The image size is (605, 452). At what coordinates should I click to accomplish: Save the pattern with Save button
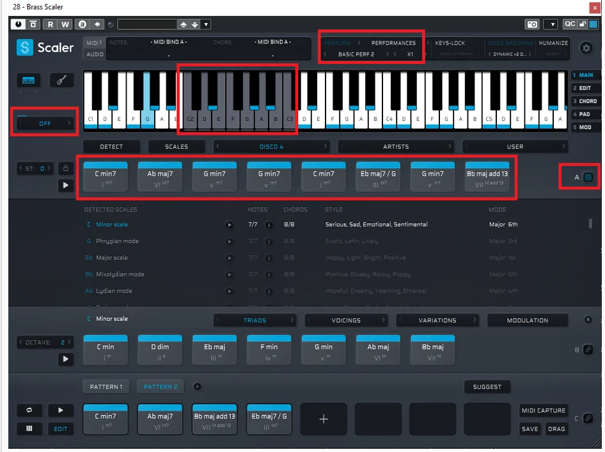coord(530,428)
